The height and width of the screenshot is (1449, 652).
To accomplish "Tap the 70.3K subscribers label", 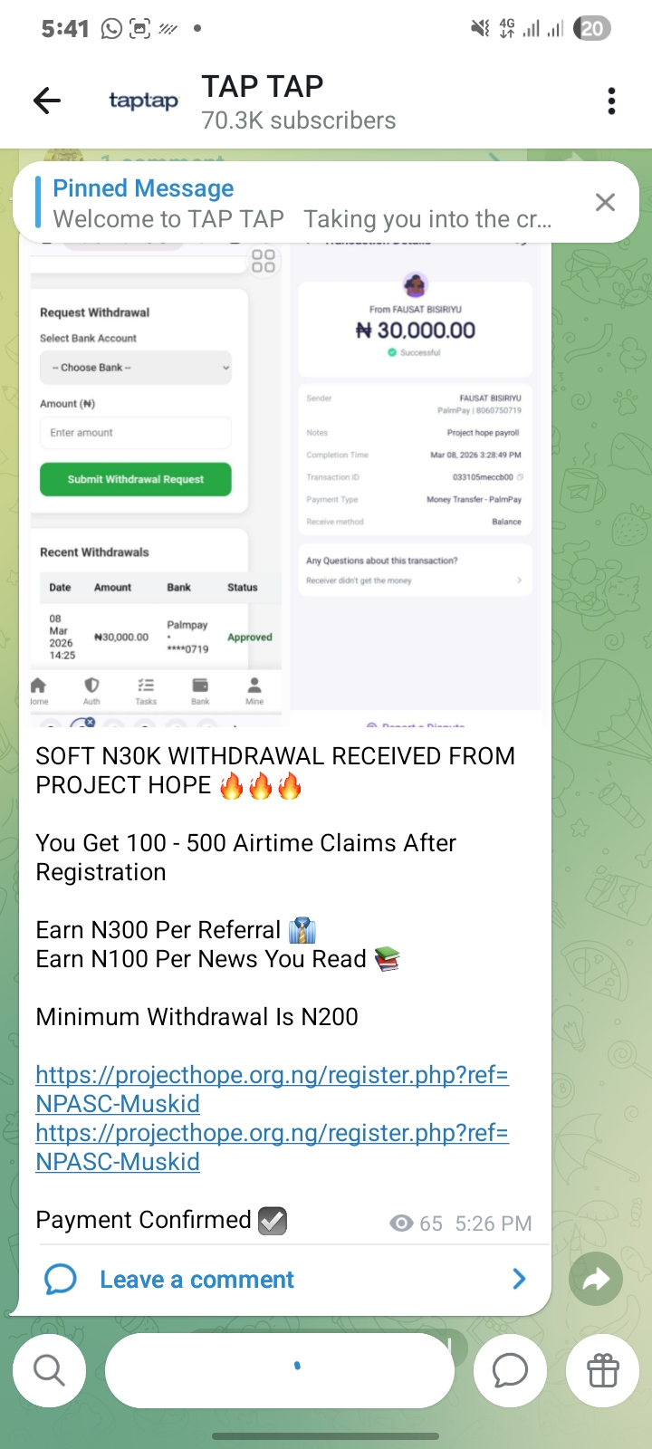I will (x=299, y=120).
